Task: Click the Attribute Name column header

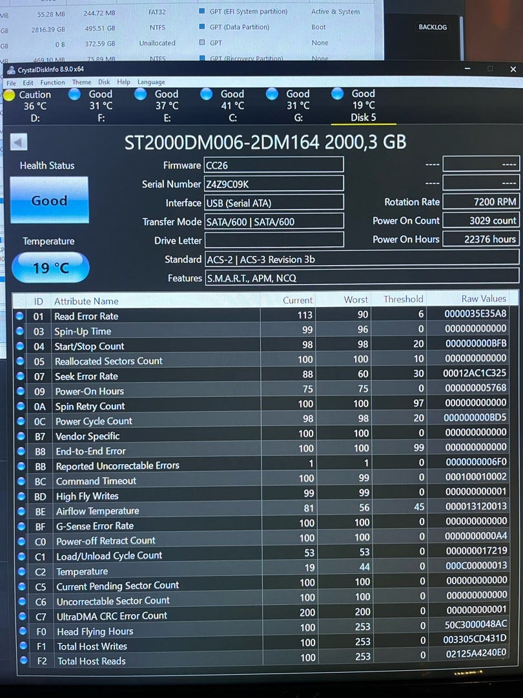Action: [87, 301]
